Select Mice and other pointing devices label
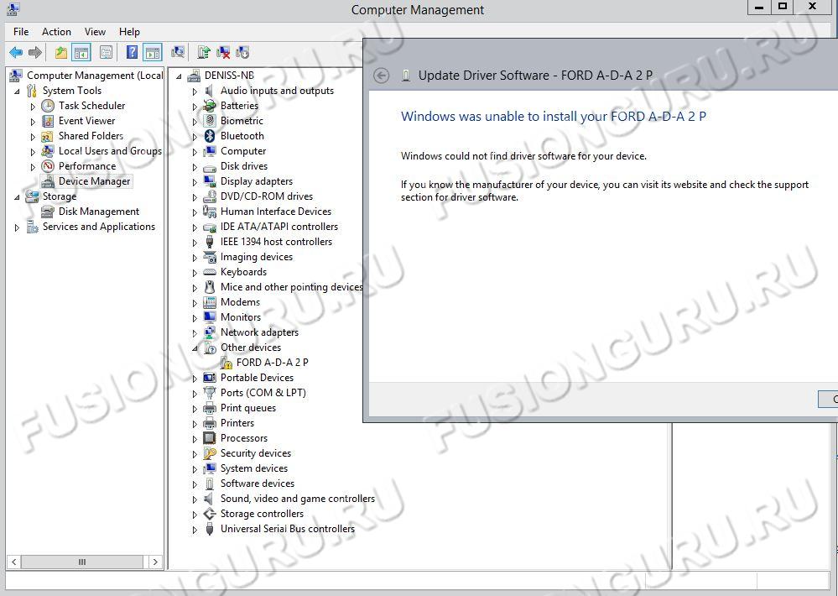 click(x=291, y=287)
